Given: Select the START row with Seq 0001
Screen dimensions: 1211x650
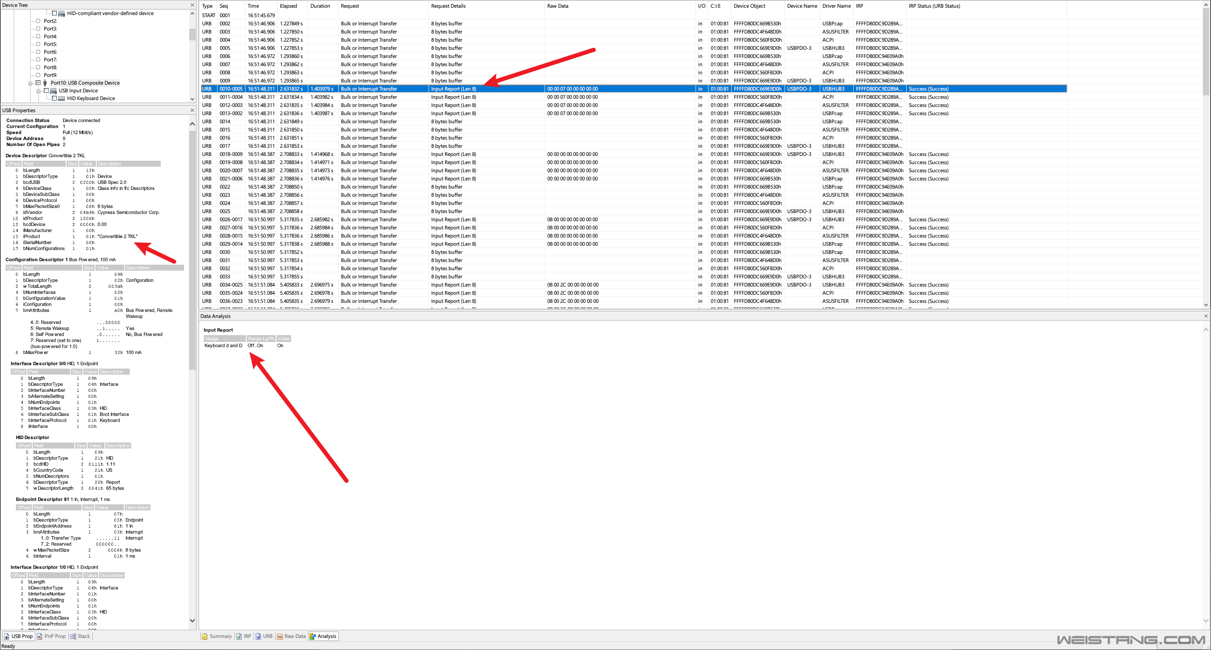Looking at the screenshot, I should click(x=633, y=15).
